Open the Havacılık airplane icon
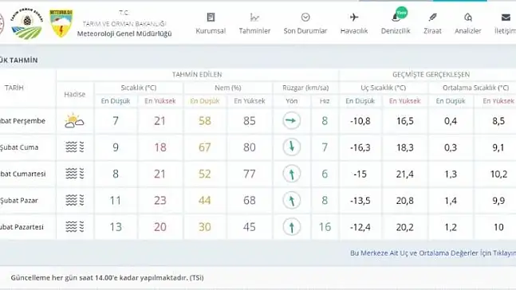516x290 pixels. coord(354,17)
